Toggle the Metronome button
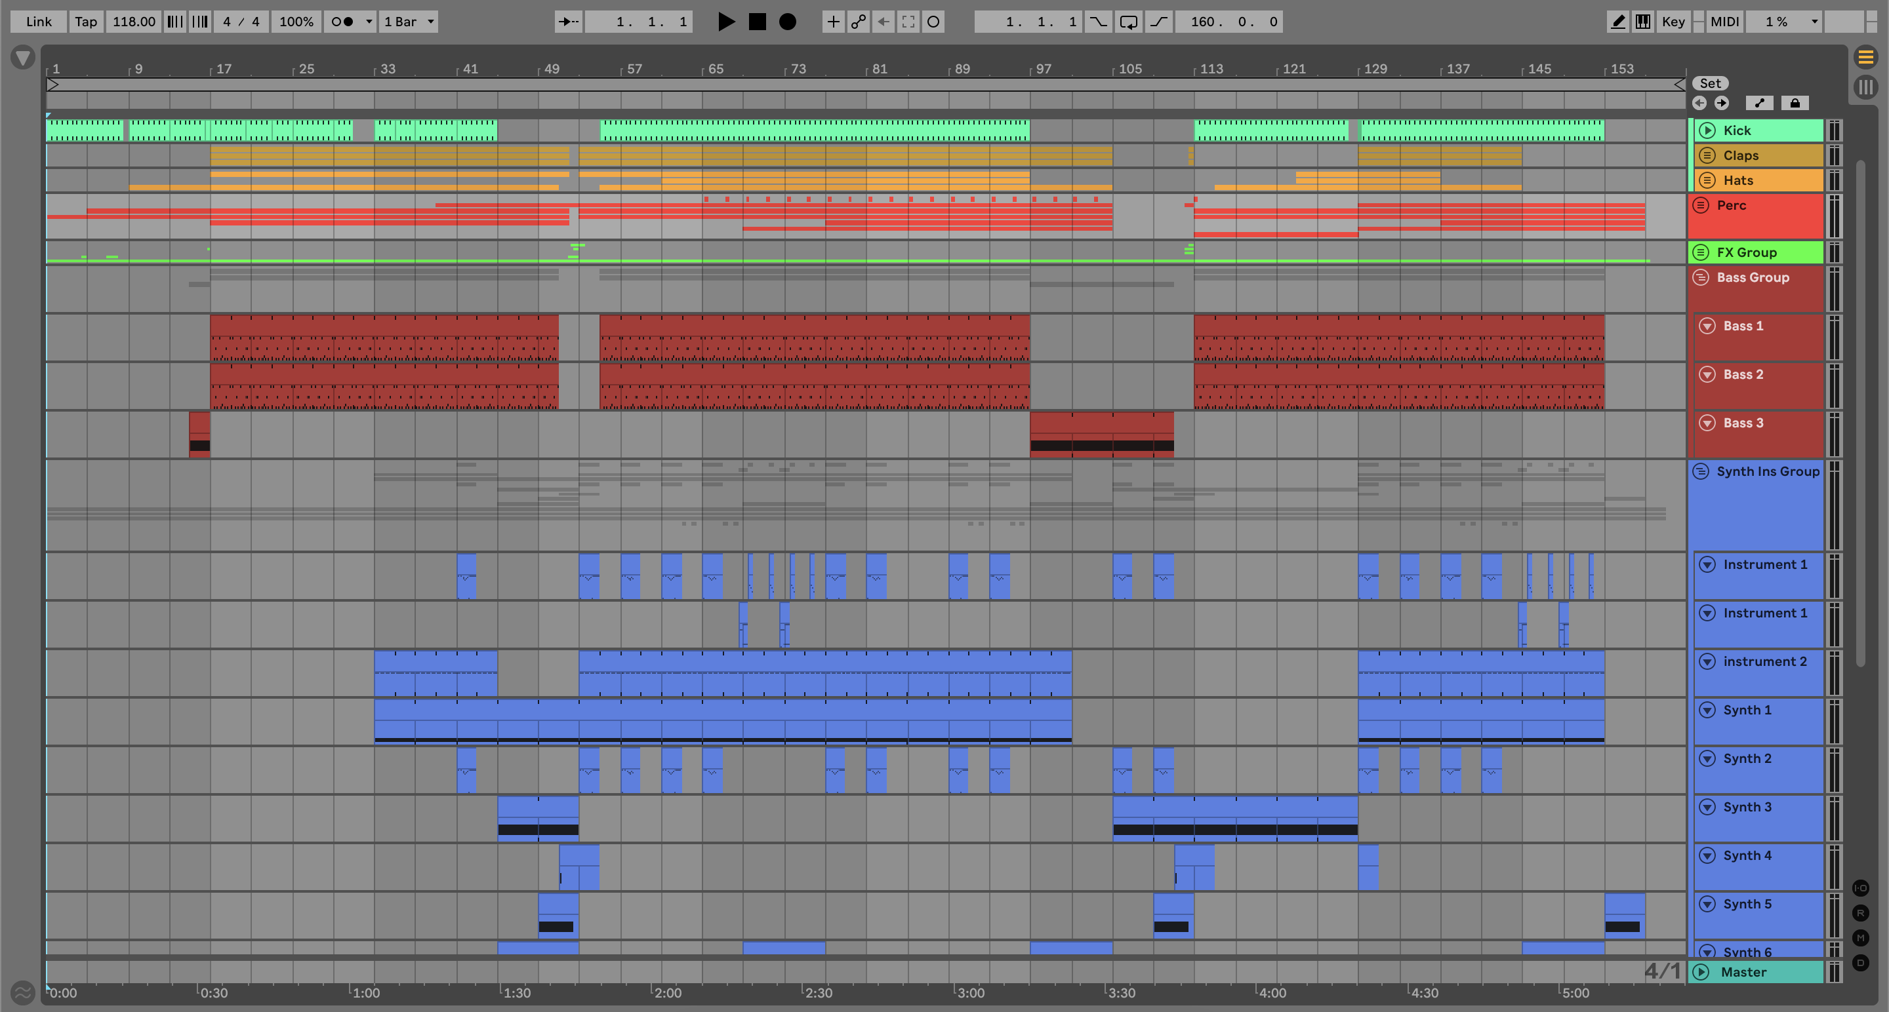The width and height of the screenshot is (1889, 1012). click(x=342, y=21)
